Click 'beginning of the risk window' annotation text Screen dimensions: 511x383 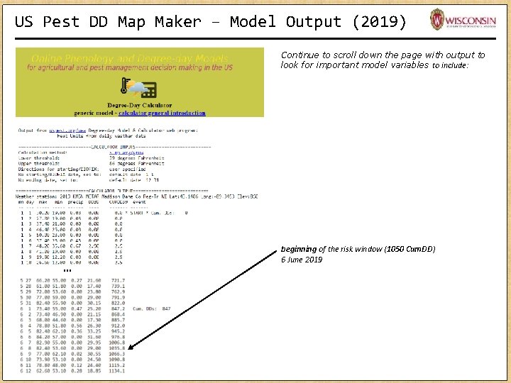pos(358,249)
